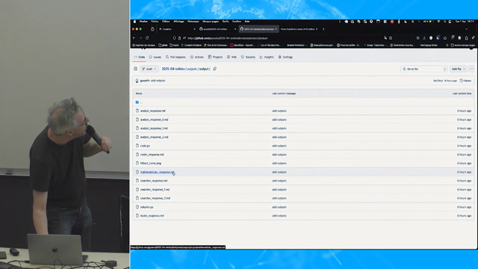Screen dimensions: 478x269
Task: Click the Spotlight search icon in menu bar
Action: [x=445, y=22]
